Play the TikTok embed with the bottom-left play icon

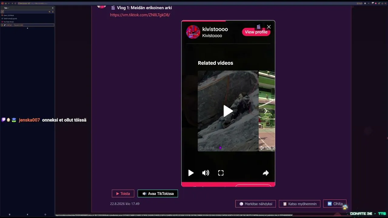(x=191, y=173)
